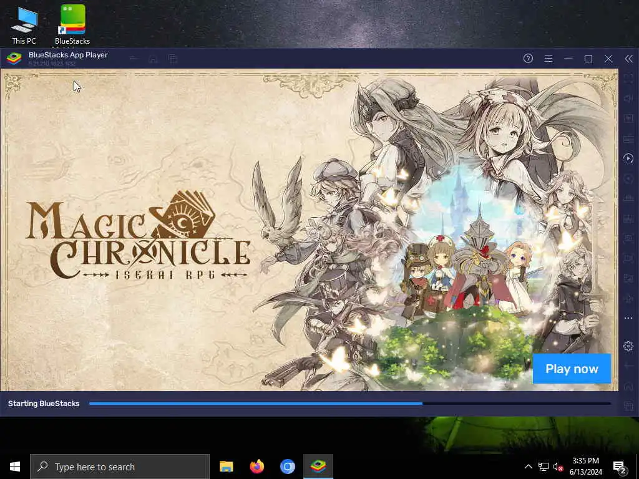Viewport: 639px width, 479px height.
Task: Collapse the BlueStacks side toolbar
Action: (629, 59)
